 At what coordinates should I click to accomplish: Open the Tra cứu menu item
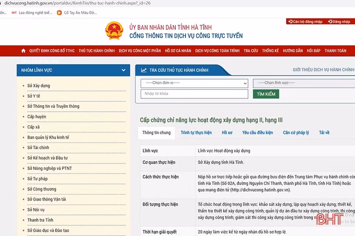pos(251,51)
